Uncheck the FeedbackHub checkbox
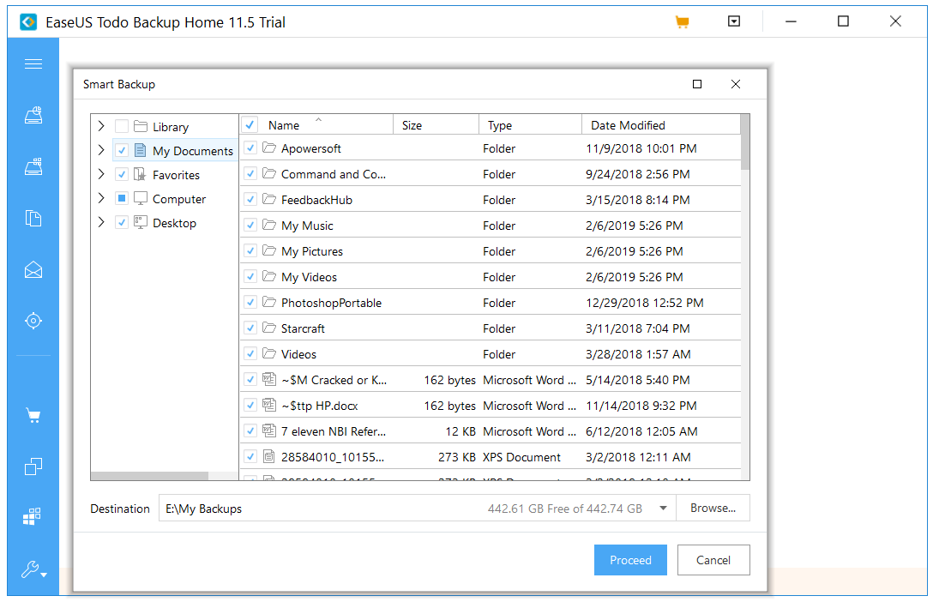The width and height of the screenshot is (933, 602). click(x=250, y=199)
